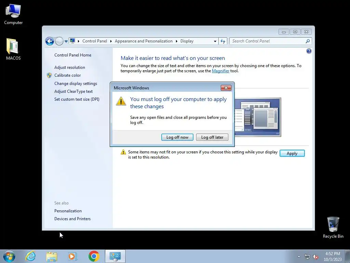Click the clock showing 4:52 PM
Screen dimensions: 350x263
333,256
